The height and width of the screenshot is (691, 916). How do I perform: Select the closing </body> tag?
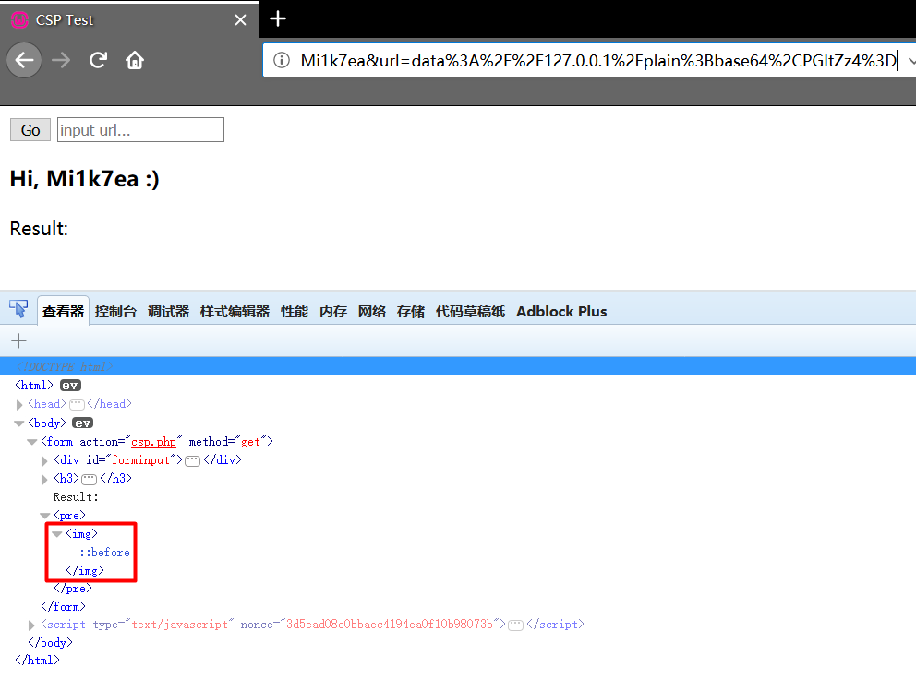pos(50,642)
